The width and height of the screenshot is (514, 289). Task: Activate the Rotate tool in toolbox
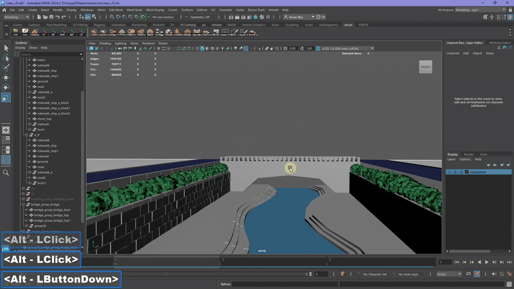[6, 87]
